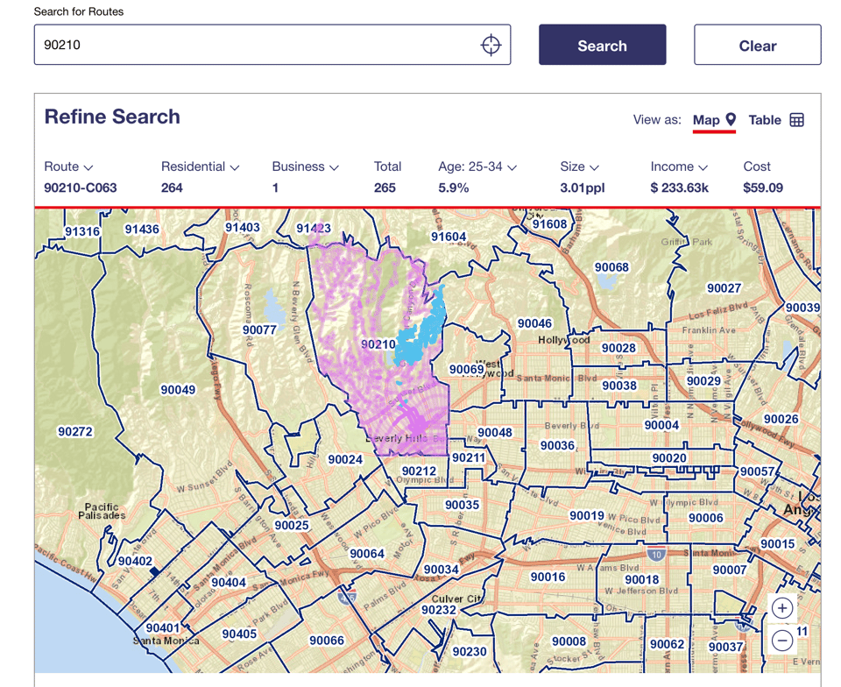Click the map pin icon
The image size is (841, 687).
coord(731,120)
